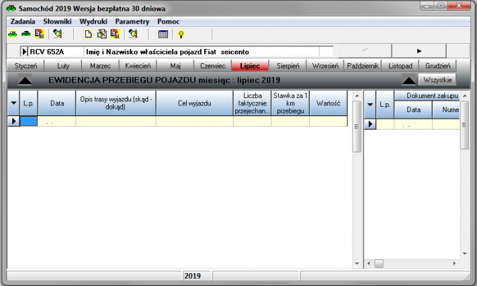
Task: Switch to the Kwiecień month tab
Action: (x=138, y=66)
